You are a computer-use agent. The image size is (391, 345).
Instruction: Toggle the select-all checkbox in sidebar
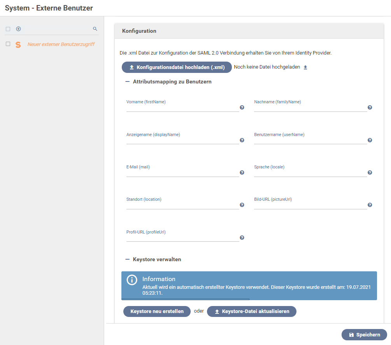8,29
